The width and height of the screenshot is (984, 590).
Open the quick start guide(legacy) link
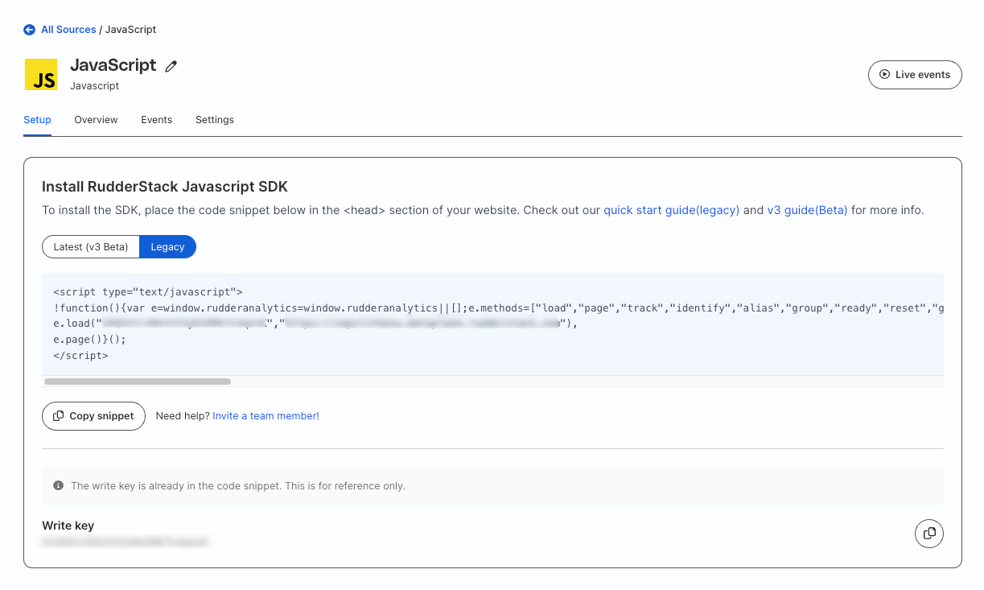tap(671, 210)
